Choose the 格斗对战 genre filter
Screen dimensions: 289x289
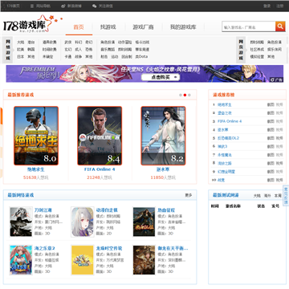(142, 43)
